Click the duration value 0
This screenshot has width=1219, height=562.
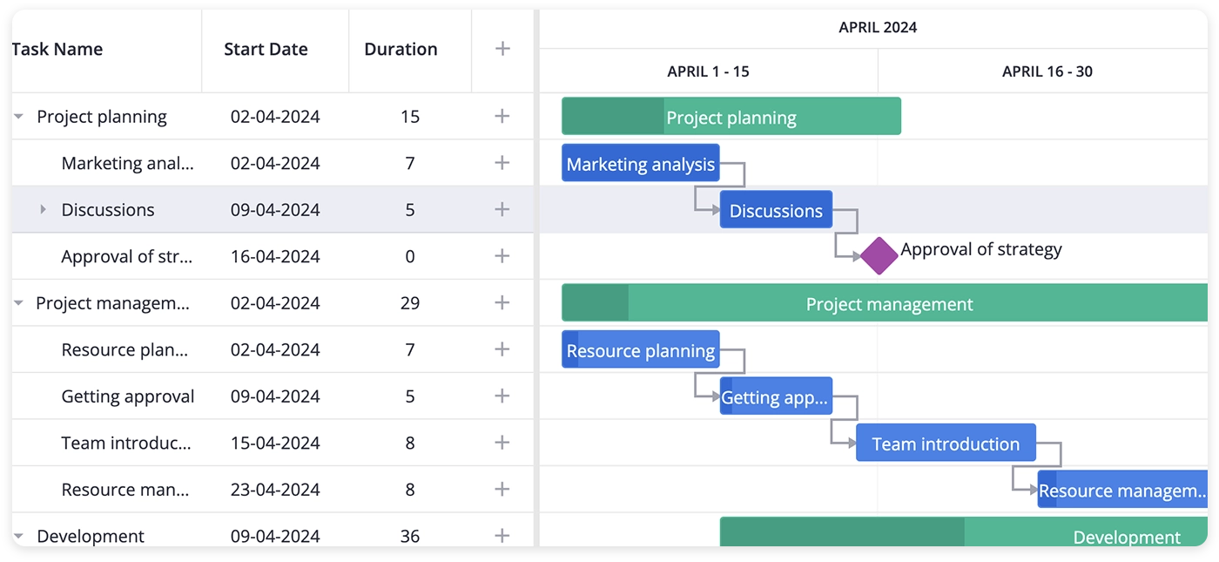point(410,256)
